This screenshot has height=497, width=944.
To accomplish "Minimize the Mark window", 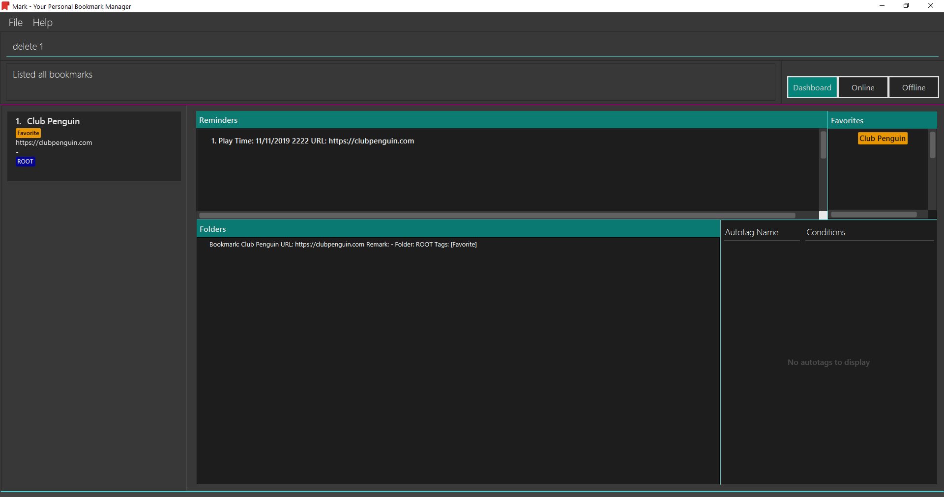I will tap(882, 6).
